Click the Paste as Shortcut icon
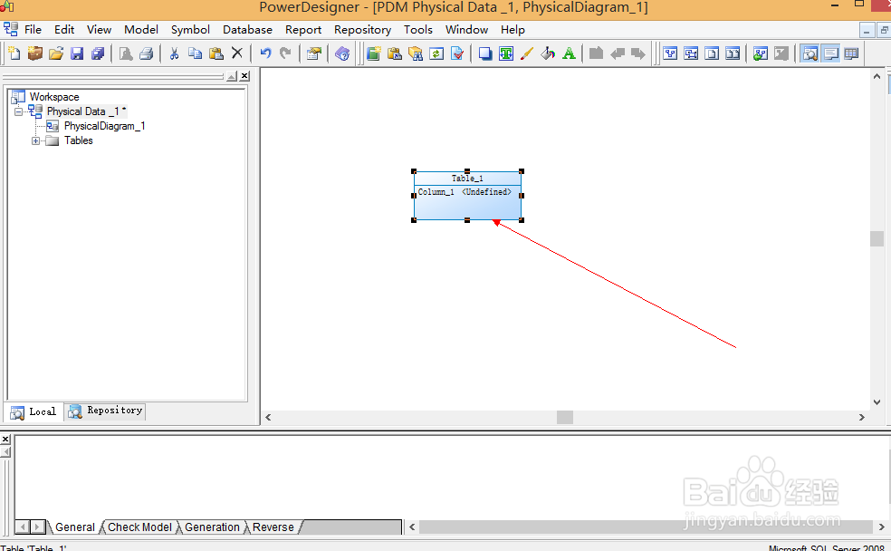This screenshot has height=551, width=891. coord(395,53)
